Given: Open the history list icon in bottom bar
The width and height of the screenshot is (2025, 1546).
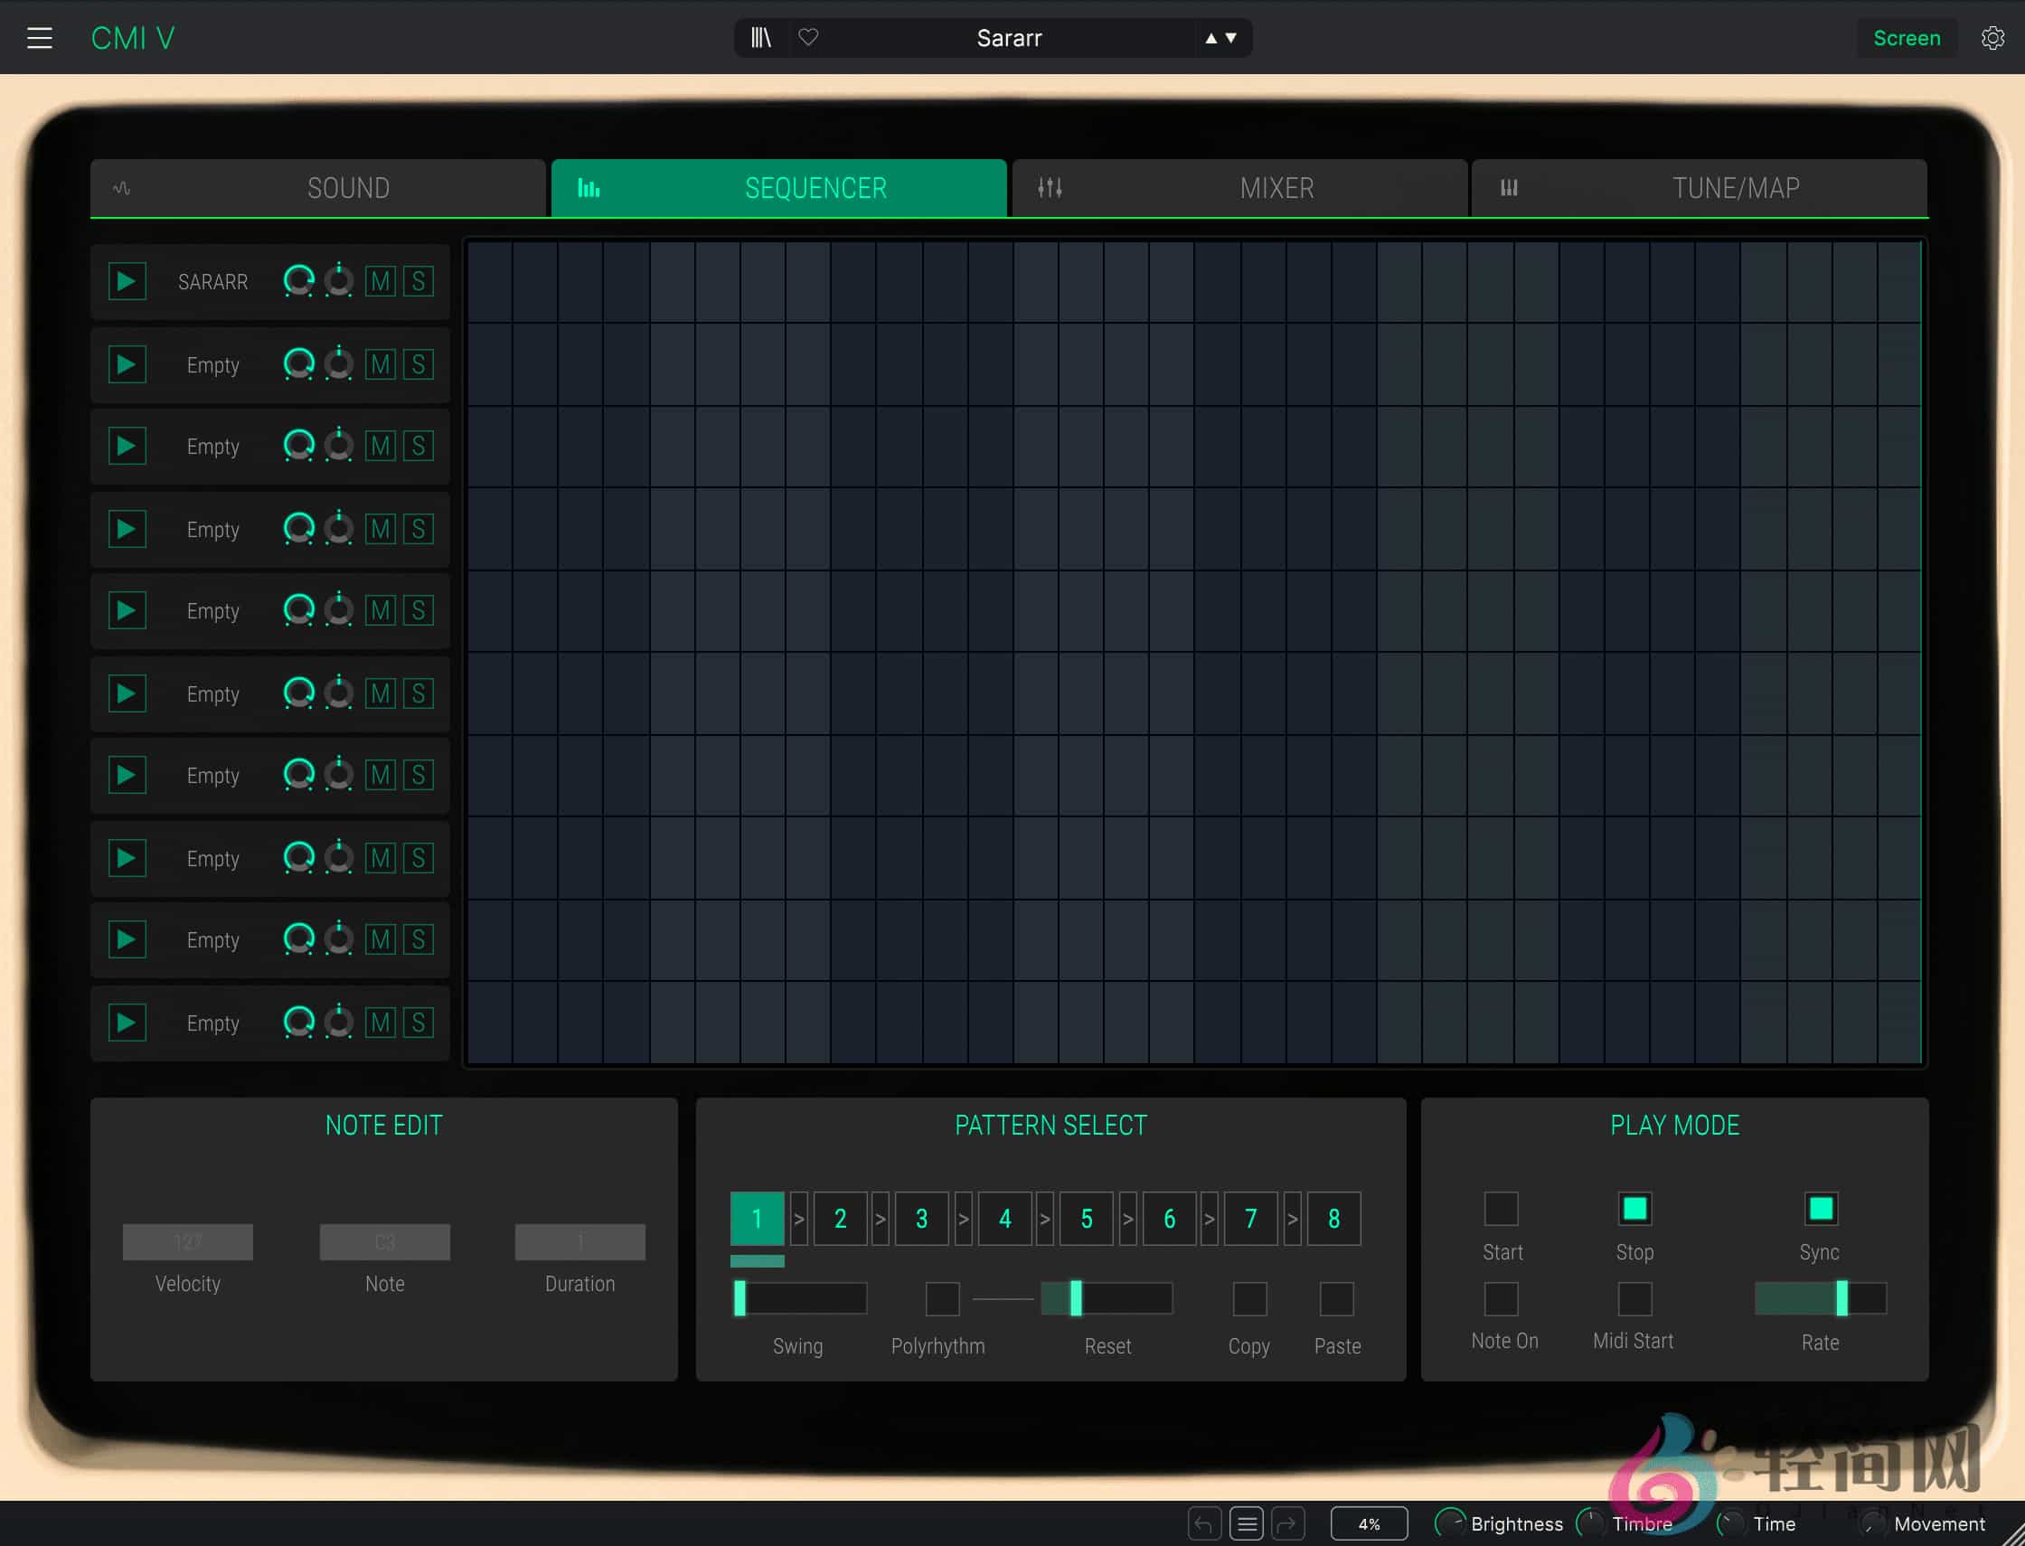Looking at the screenshot, I should (x=1247, y=1523).
